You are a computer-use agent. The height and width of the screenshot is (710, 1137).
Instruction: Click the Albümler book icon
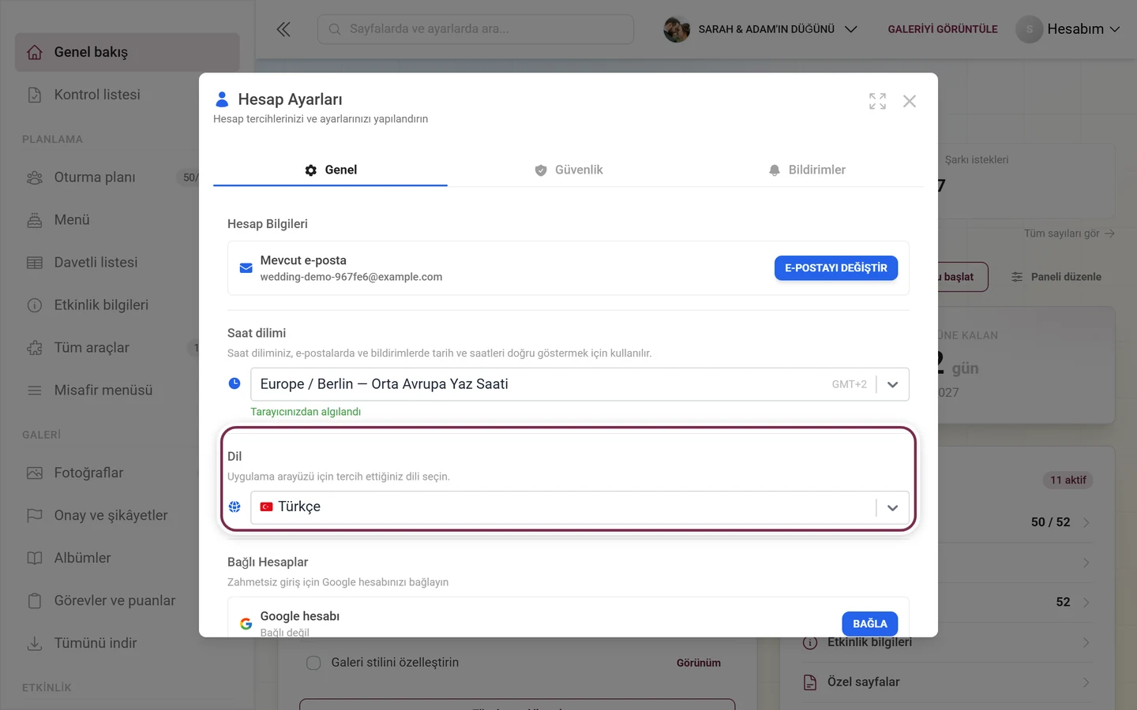tap(35, 559)
